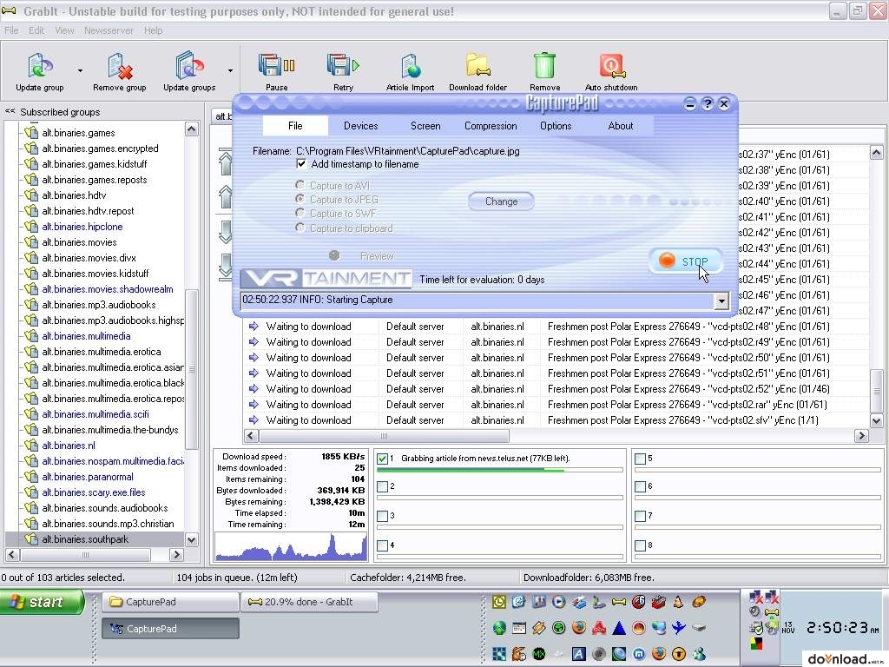
Task: Select the vcd-pts02.sfv queue row
Action: click(556, 420)
